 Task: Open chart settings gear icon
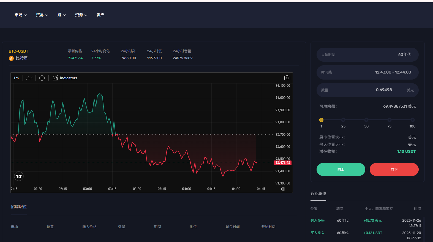[x=283, y=189]
